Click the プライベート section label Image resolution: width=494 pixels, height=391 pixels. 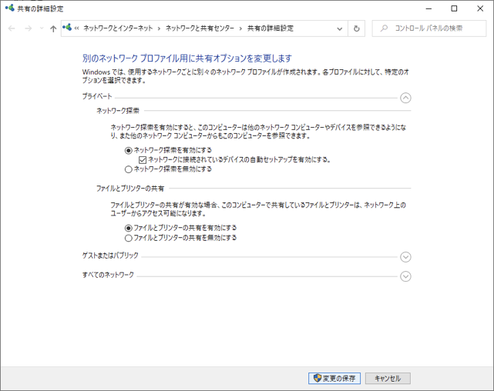[97, 96]
